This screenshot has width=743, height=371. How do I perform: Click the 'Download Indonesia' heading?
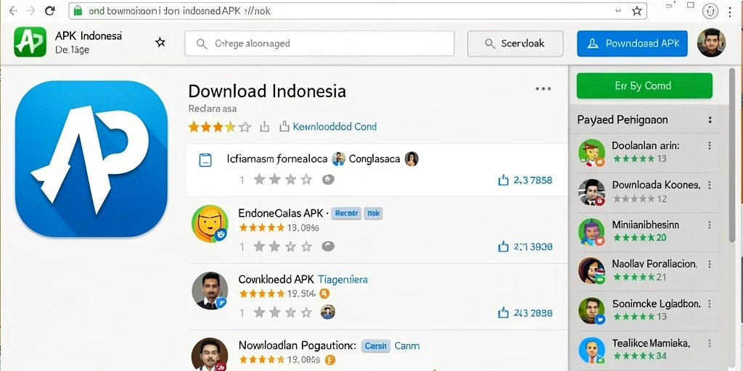coord(267,91)
